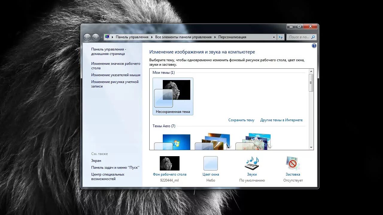Click the theme list scroll up arrow
The height and width of the screenshot is (215, 383).
[x=311, y=71]
